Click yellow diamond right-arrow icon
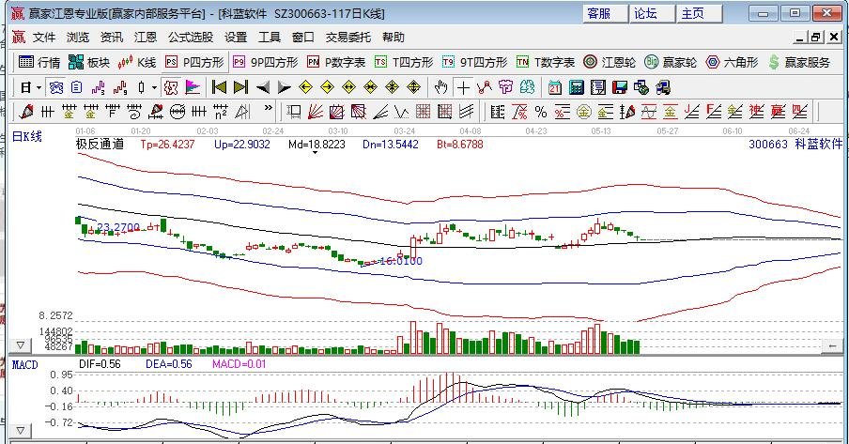This screenshot has width=849, height=444. tap(328, 87)
